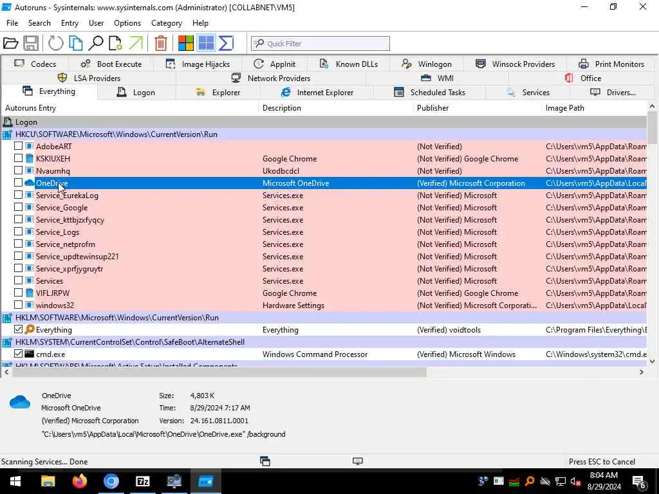Open File Explorer from taskbar
The image size is (659, 494).
(48, 481)
